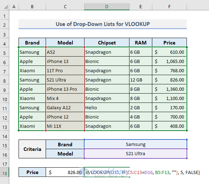Click the 1,100.00 price cell
Screen dimensions: 209x184
click(169, 98)
